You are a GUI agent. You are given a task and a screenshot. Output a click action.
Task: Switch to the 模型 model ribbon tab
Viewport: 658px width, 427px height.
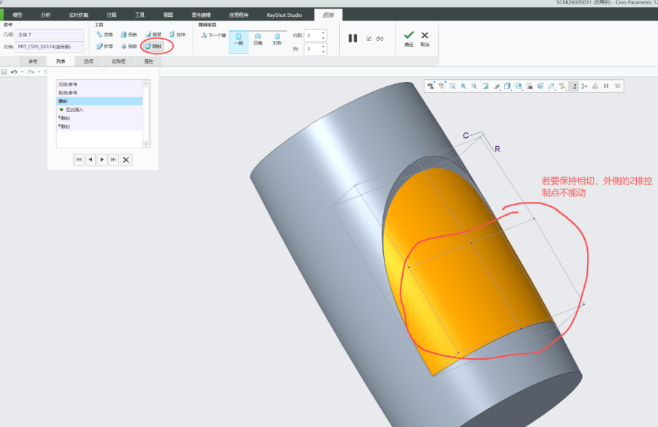point(18,15)
